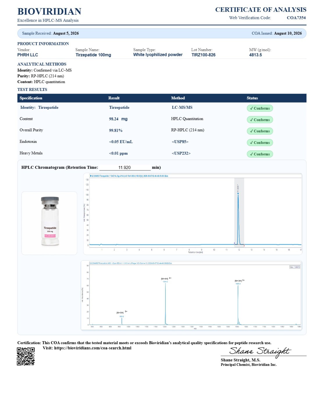Viewport: 320px width, 415px height.
Task: Click the retention time field 11.920
Action: (125, 168)
